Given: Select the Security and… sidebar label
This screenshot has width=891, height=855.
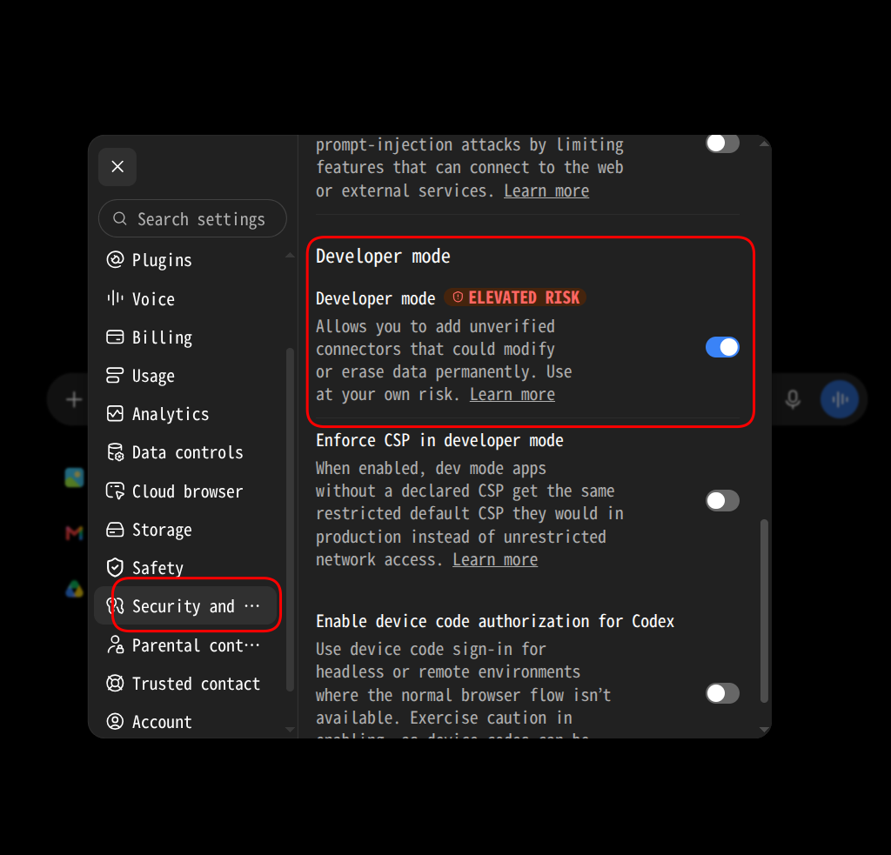Looking at the screenshot, I should pyautogui.click(x=196, y=607).
